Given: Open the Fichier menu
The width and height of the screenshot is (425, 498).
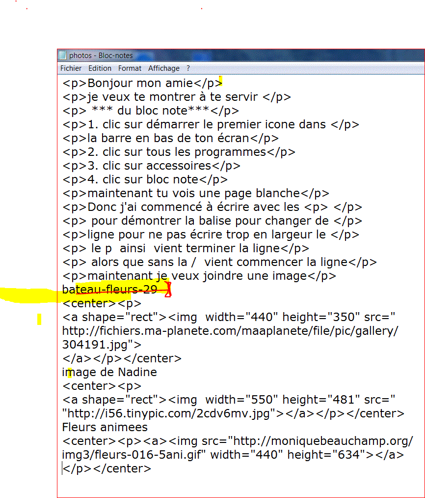Looking at the screenshot, I should [71, 68].
